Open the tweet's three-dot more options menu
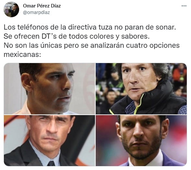191x170 pixels. coord(184,6)
